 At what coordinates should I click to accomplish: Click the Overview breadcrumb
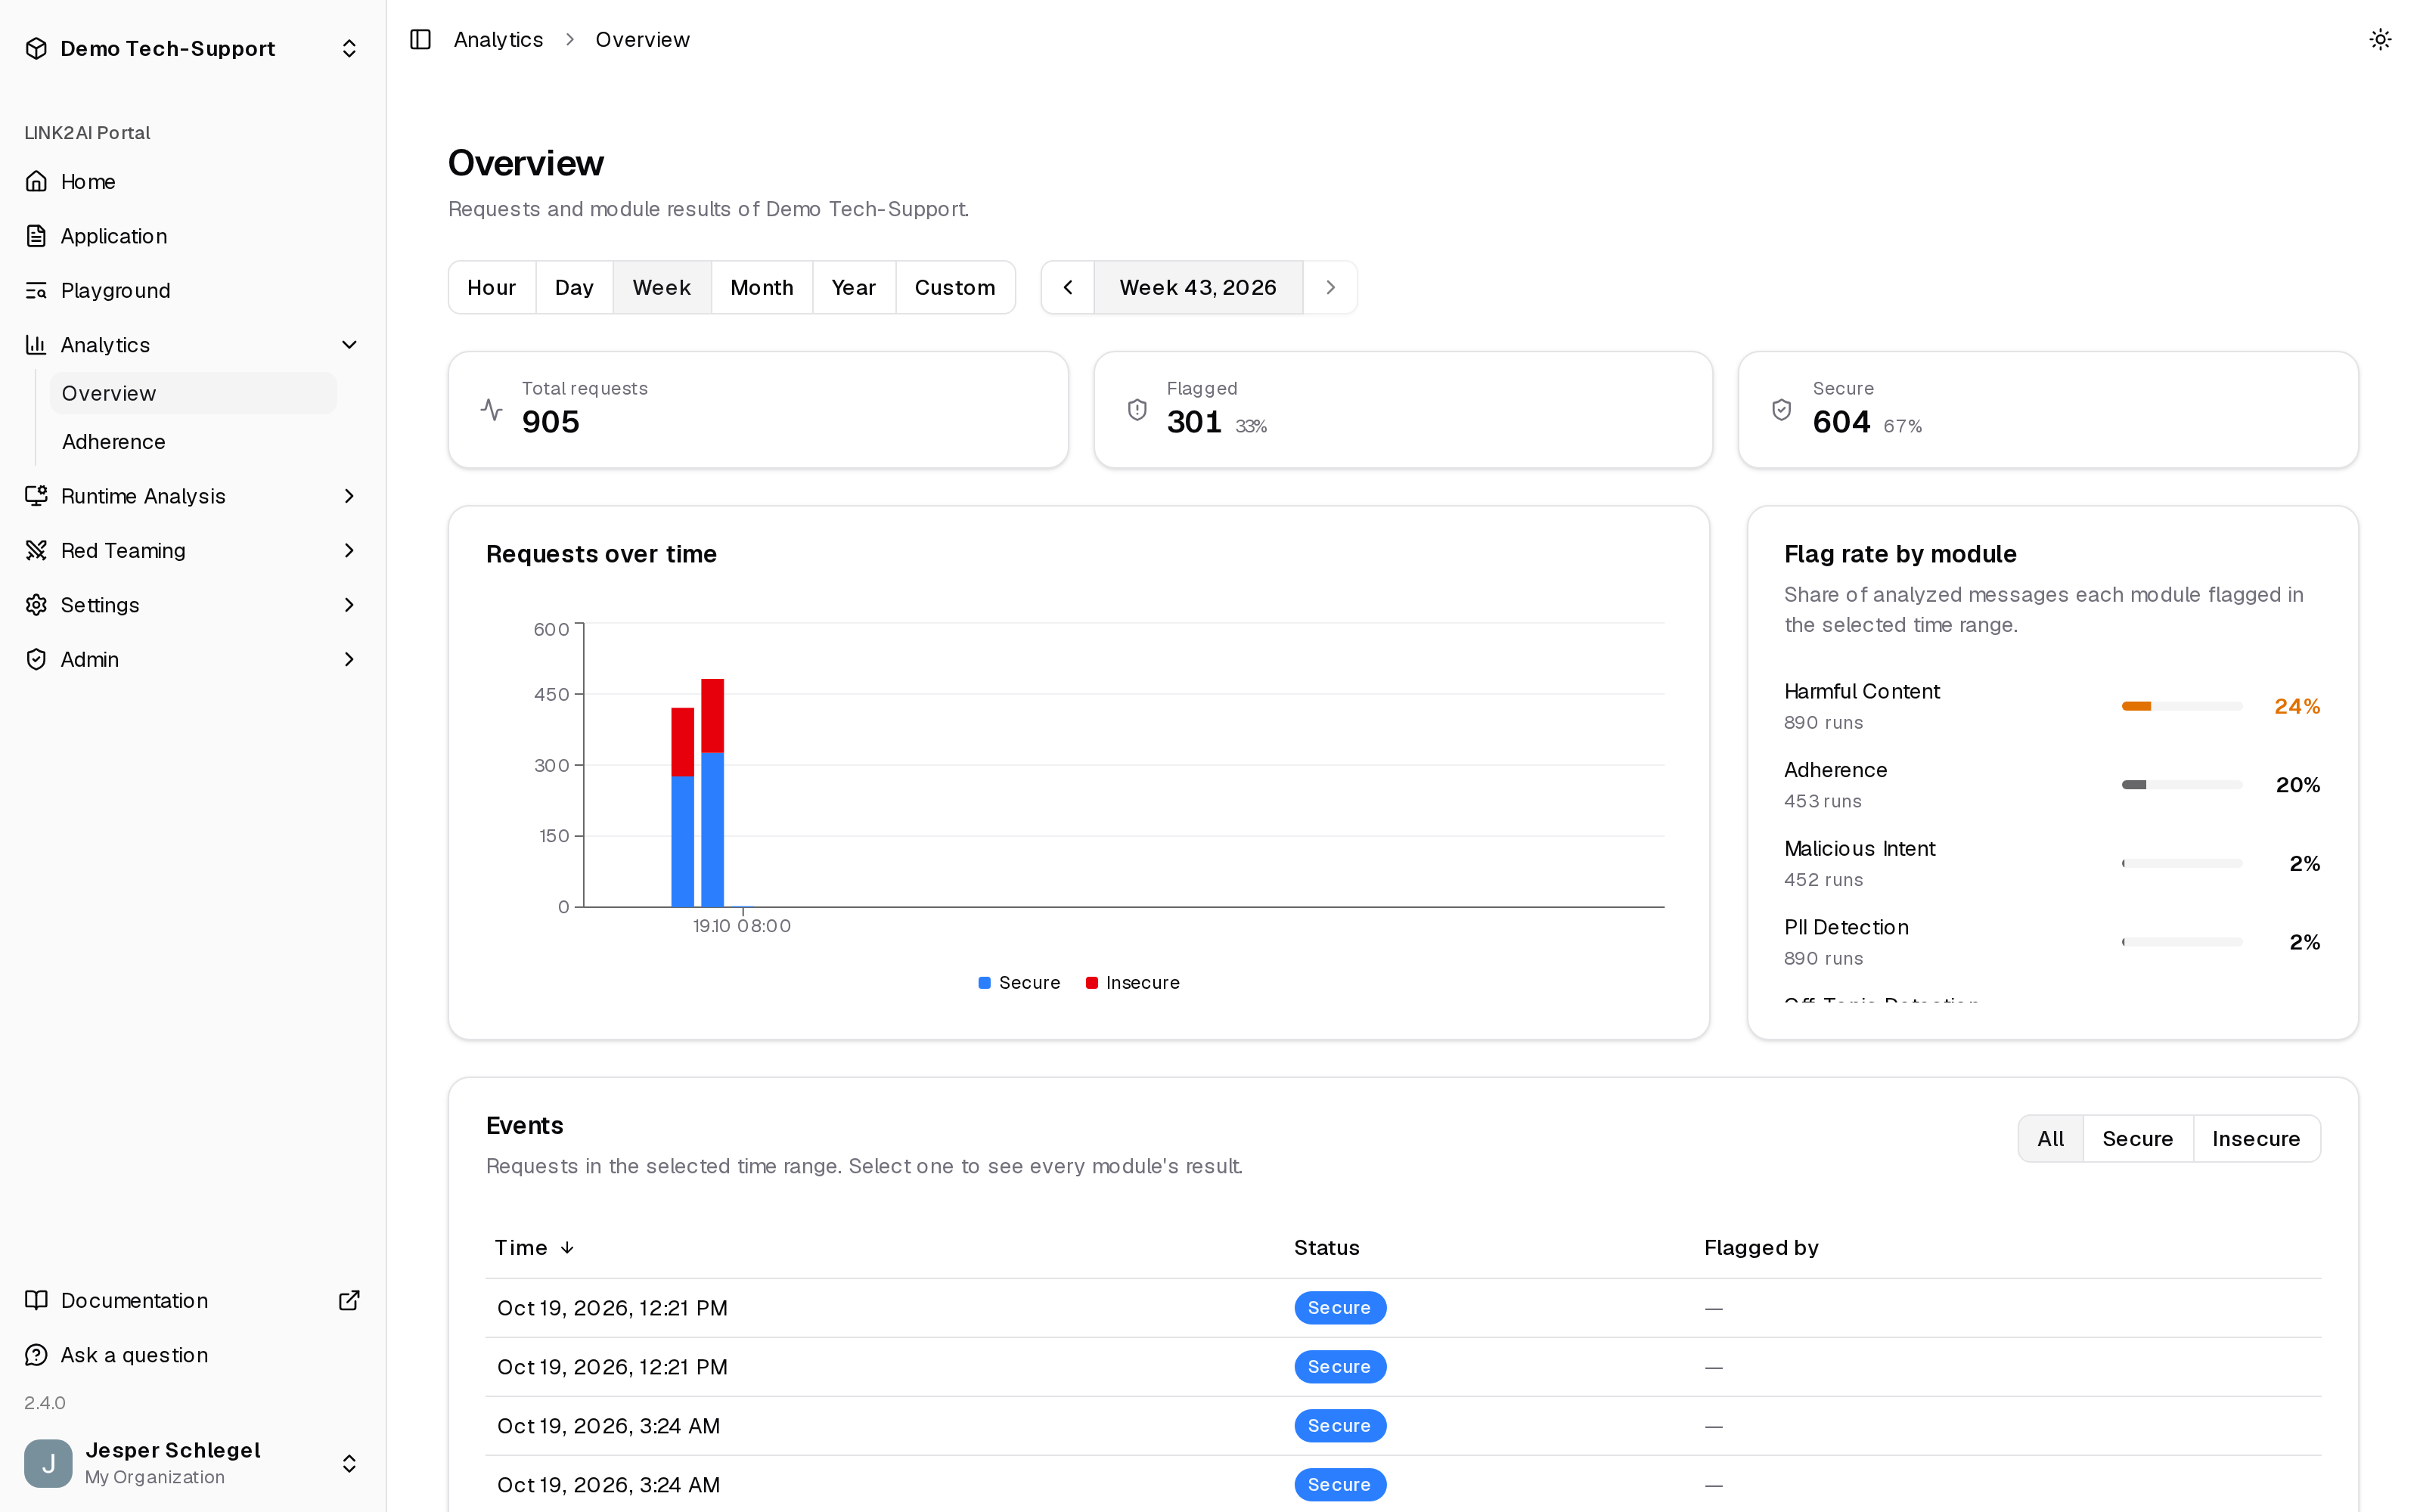[642, 39]
